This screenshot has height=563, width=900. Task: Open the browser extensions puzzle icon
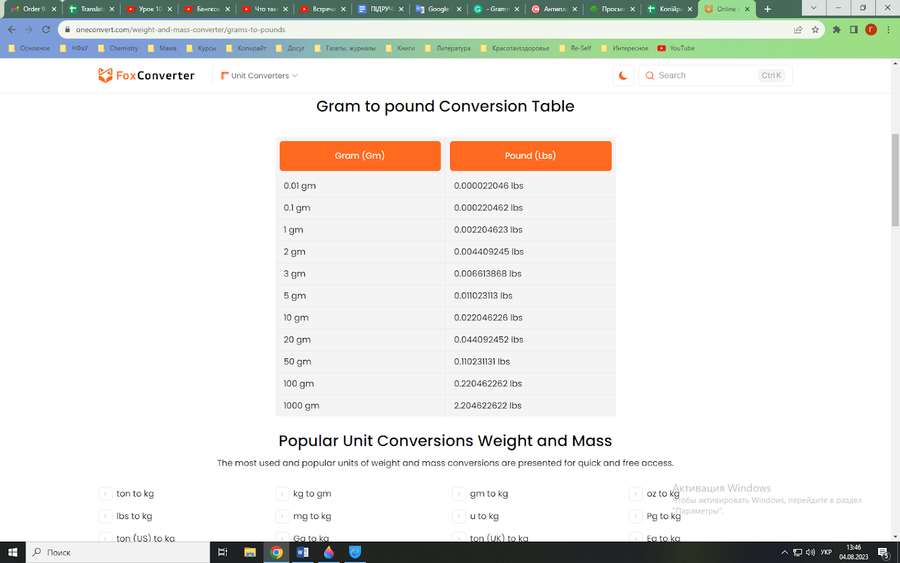point(836,29)
